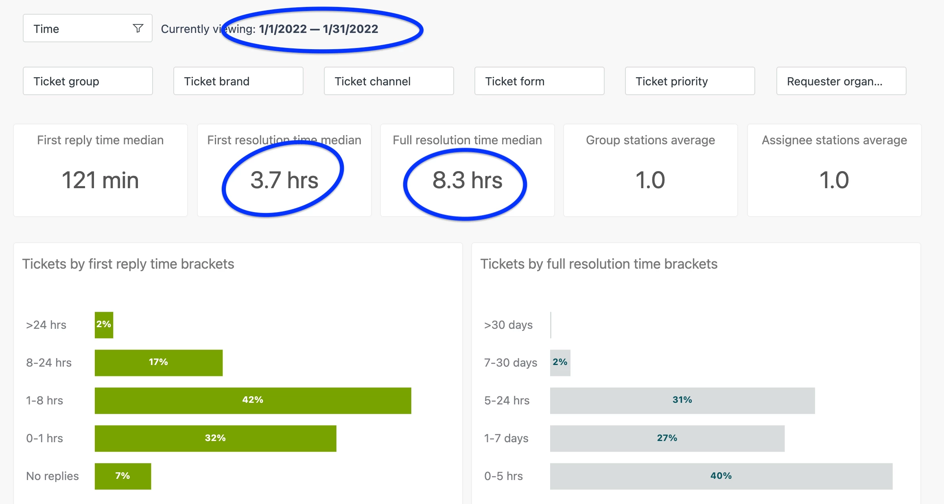Open the Requester organization filter

pos(841,81)
